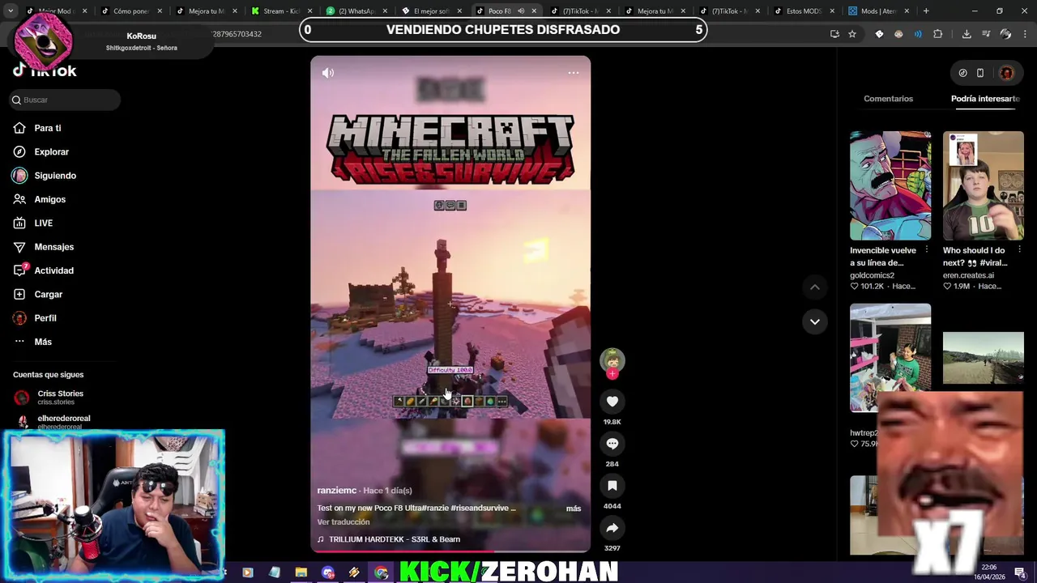Open the browser Downloads icon
Image resolution: width=1037 pixels, height=583 pixels.
(967, 34)
